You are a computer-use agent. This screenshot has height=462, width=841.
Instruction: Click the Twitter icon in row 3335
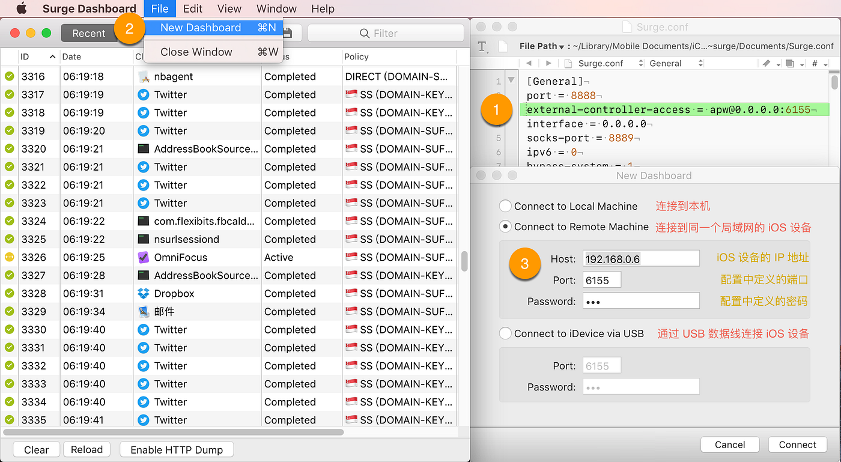143,420
